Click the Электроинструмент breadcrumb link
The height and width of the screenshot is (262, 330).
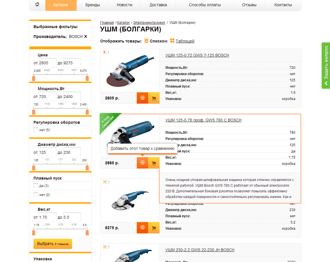pyautogui.click(x=149, y=22)
